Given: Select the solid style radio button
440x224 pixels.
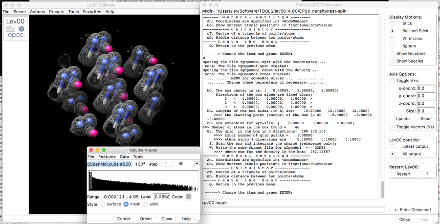Looking at the screenshot, I should pos(145,204).
